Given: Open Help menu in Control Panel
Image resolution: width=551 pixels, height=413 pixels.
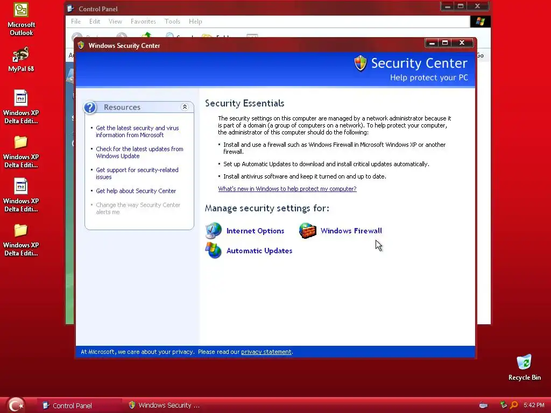Looking at the screenshot, I should point(195,22).
